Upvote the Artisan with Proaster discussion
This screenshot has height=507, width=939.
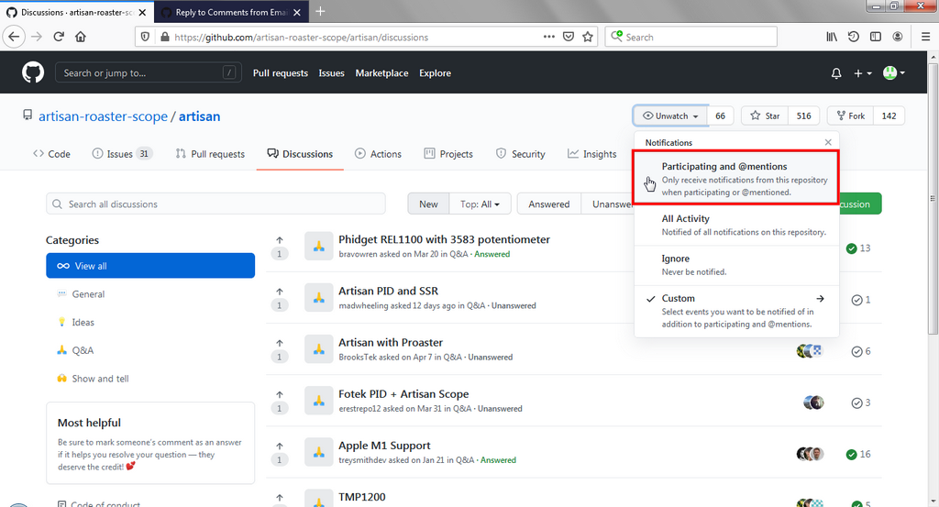(x=279, y=343)
